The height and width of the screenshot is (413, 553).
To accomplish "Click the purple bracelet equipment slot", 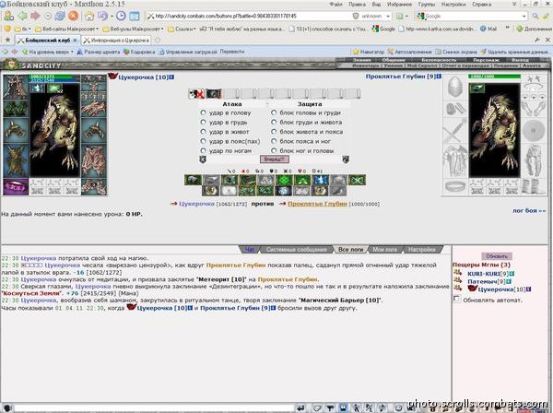I will [x=16, y=187].
